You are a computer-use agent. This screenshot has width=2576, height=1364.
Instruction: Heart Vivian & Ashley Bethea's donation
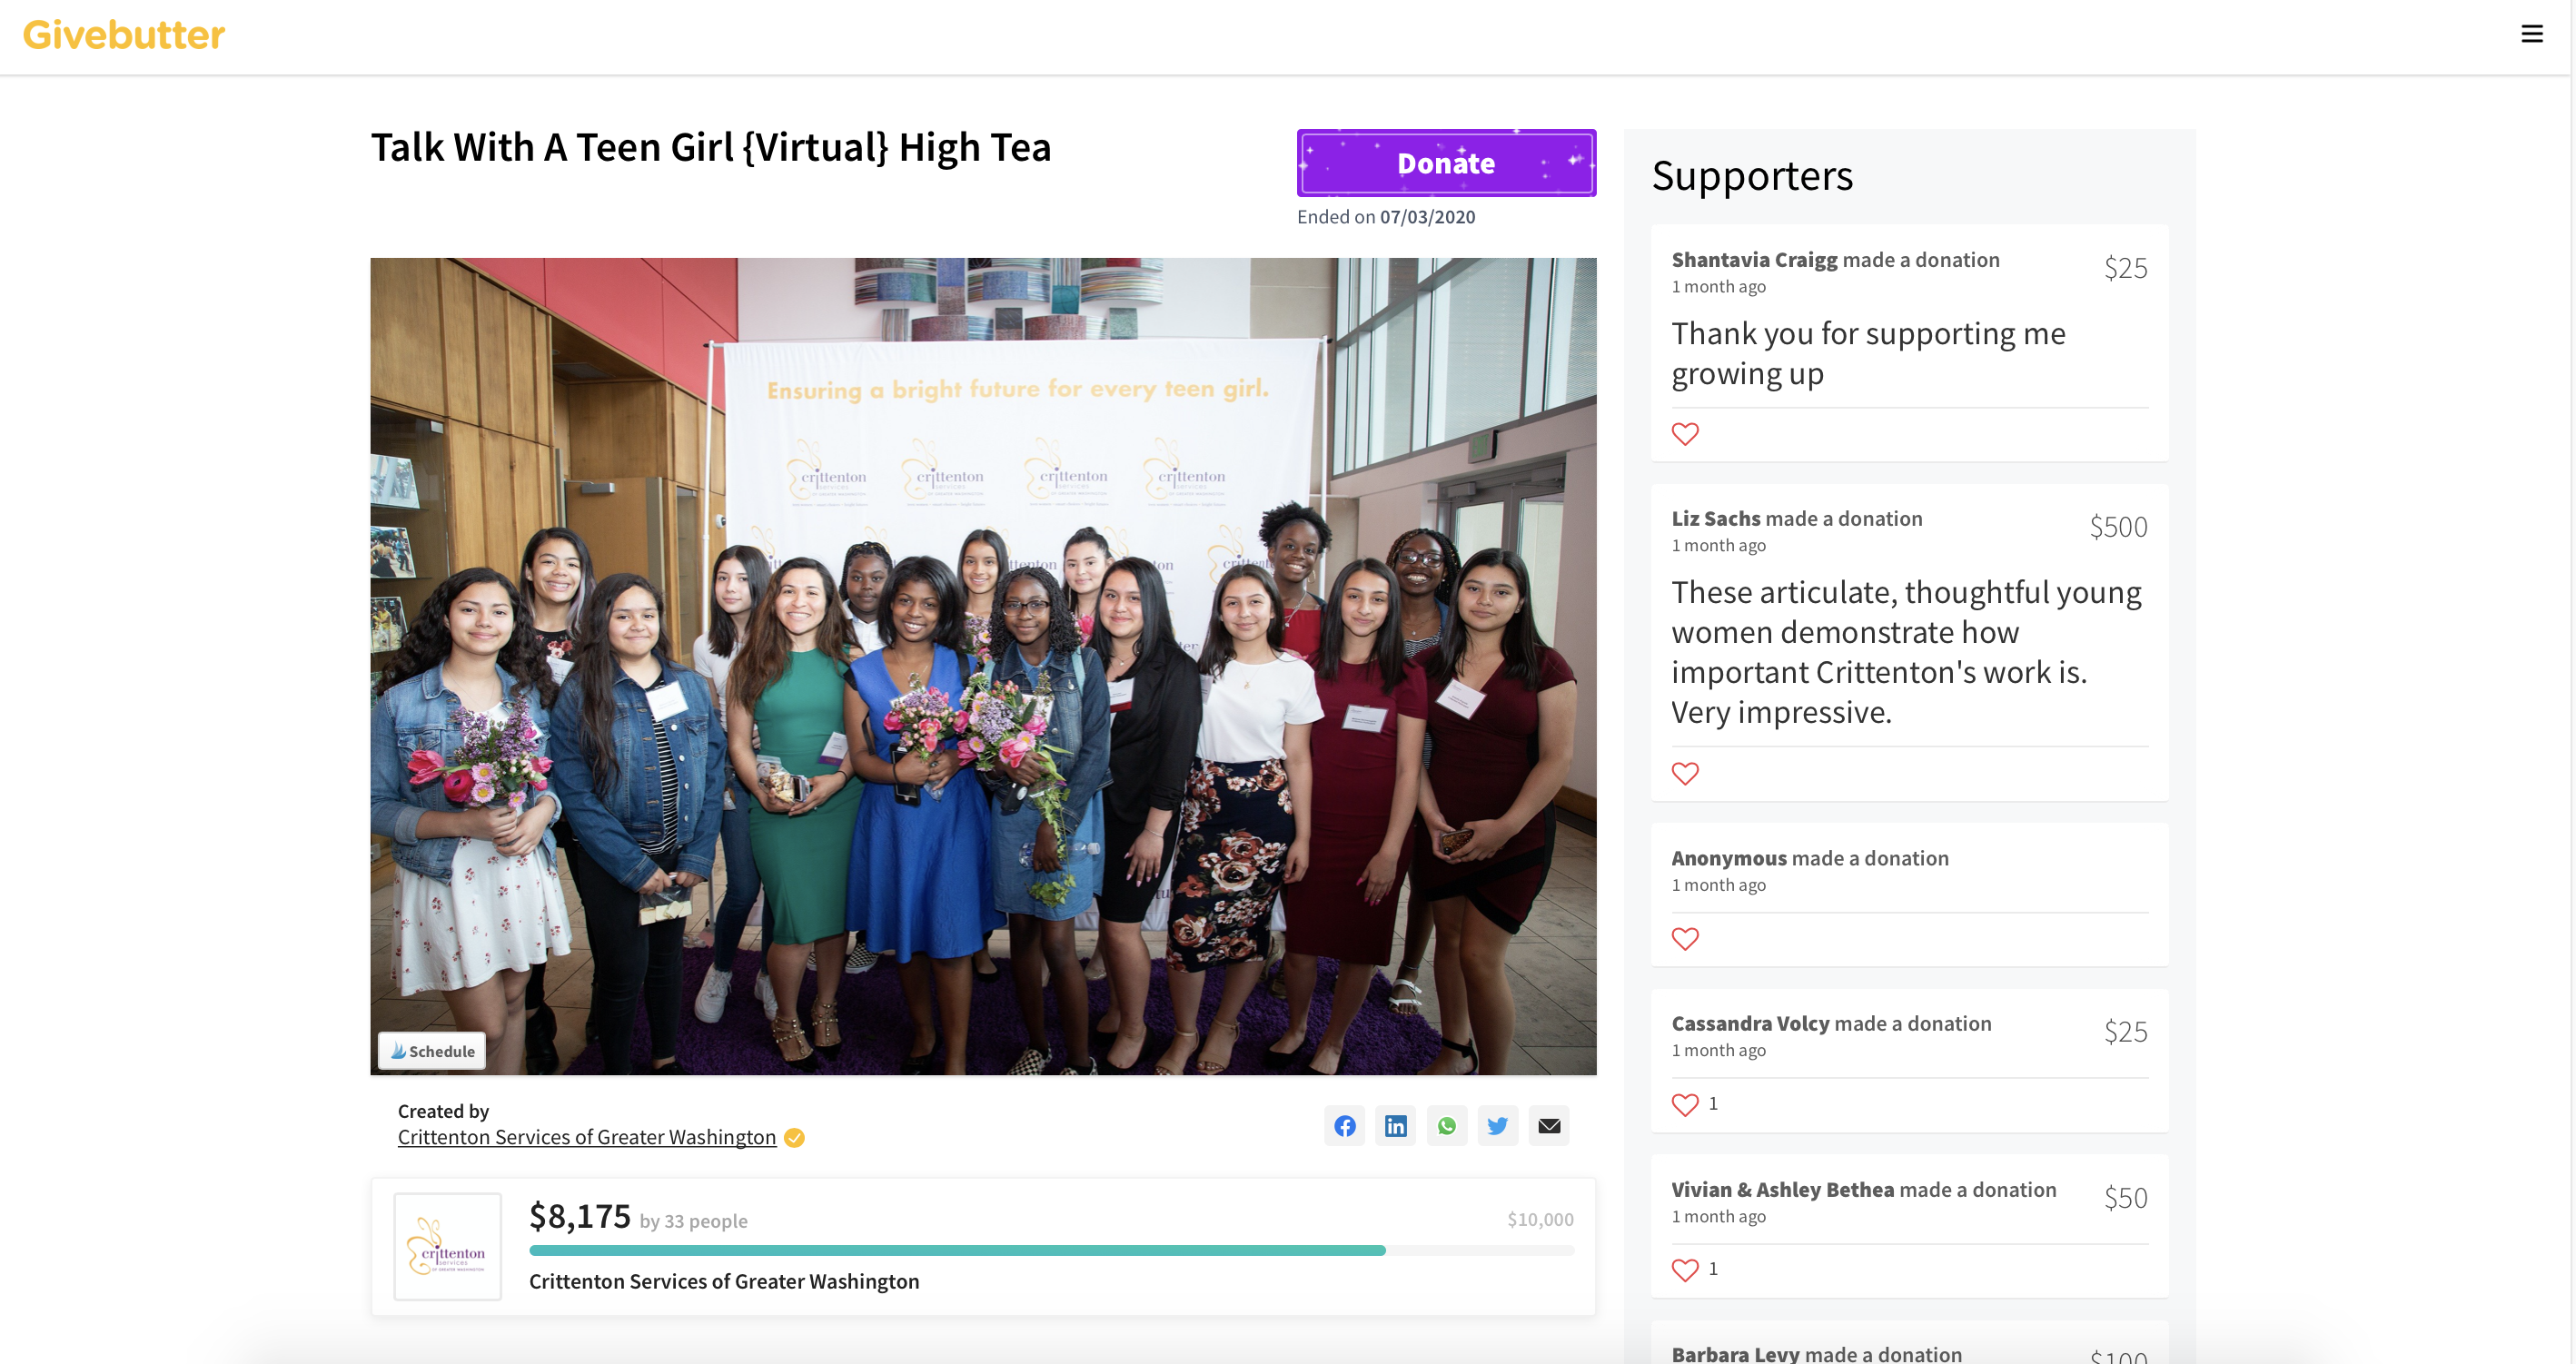pos(1685,1269)
